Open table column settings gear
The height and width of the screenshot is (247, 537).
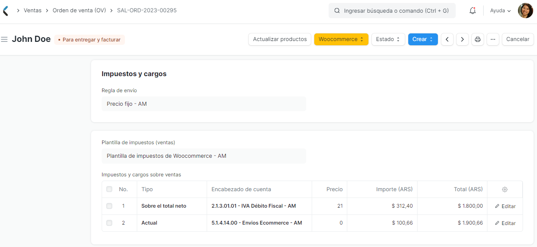505,189
